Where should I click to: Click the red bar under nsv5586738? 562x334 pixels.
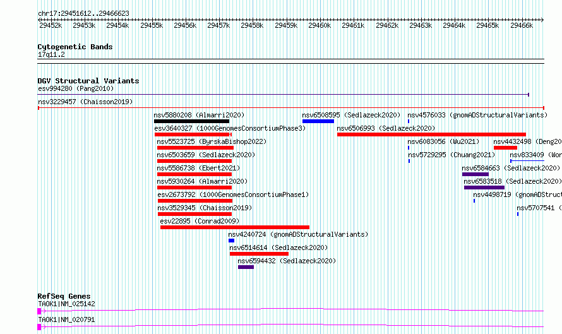(194, 174)
